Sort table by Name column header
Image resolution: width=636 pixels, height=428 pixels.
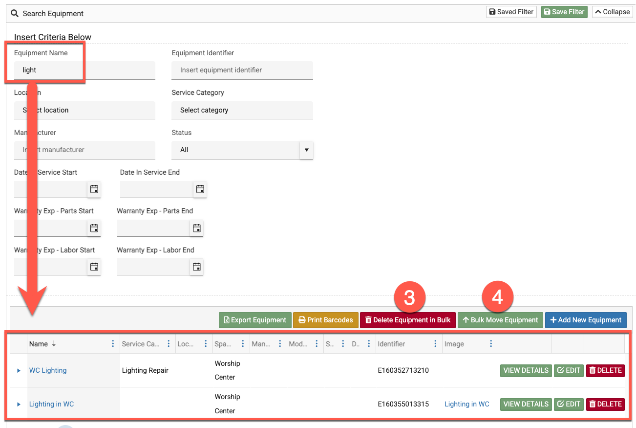point(39,344)
